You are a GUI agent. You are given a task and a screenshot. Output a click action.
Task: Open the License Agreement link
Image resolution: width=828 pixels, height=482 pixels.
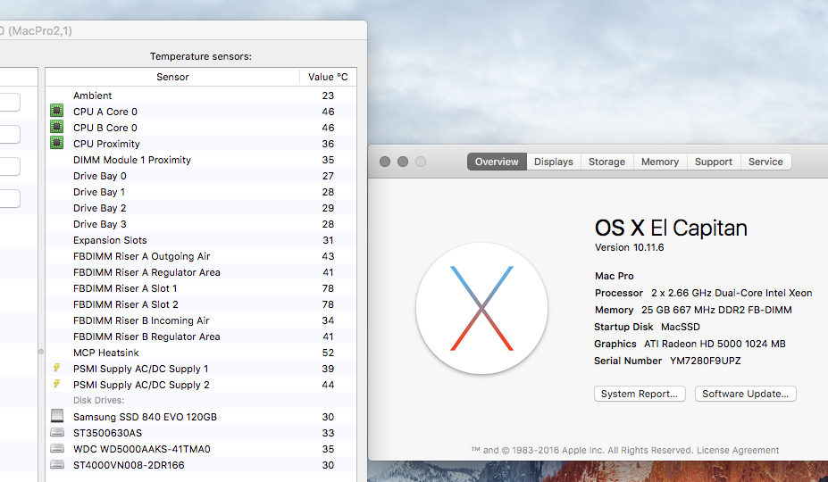pyautogui.click(x=738, y=451)
